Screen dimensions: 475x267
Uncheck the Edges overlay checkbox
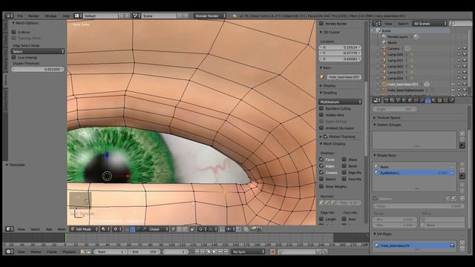pos(321,166)
